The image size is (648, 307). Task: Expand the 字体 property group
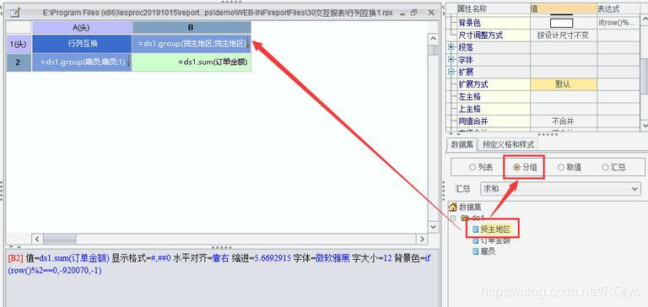[x=451, y=60]
